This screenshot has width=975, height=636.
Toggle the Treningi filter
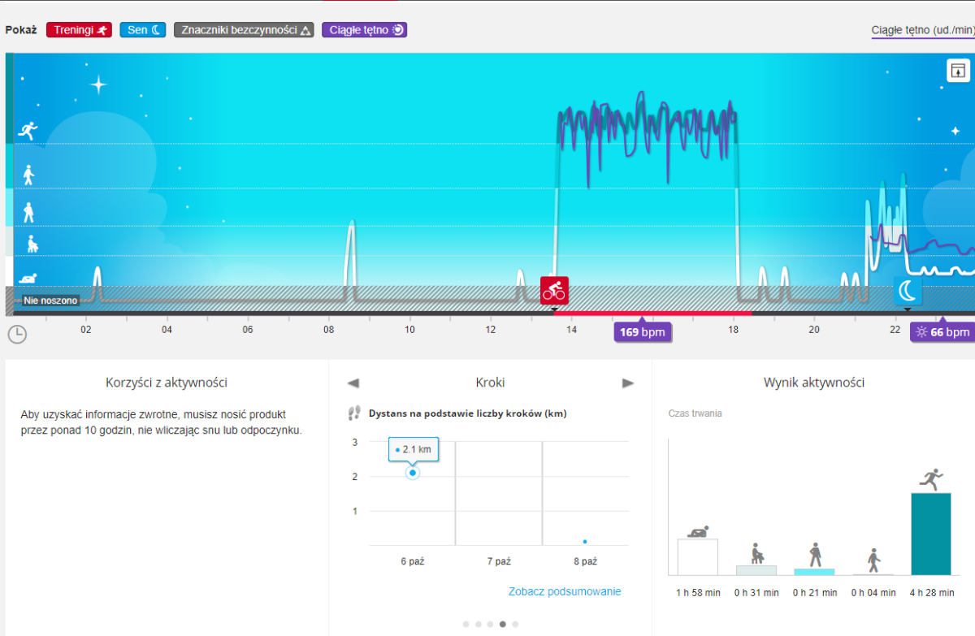pyautogui.click(x=80, y=30)
